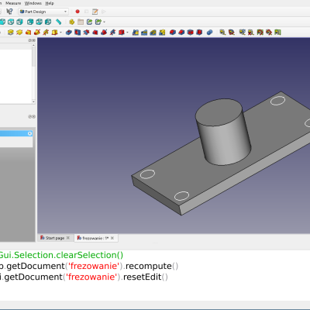Choose the Linear Pattern tool
The width and height of the screenshot is (310, 310).
tap(144, 33)
